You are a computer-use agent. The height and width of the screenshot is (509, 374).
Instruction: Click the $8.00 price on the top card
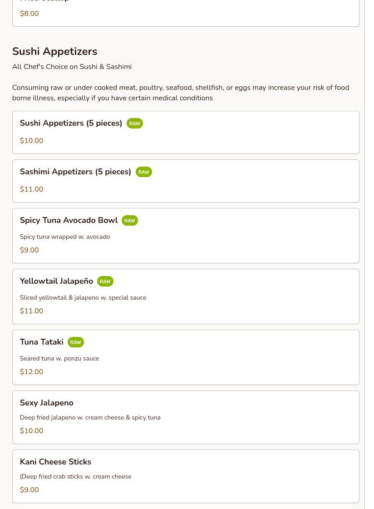[29, 14]
